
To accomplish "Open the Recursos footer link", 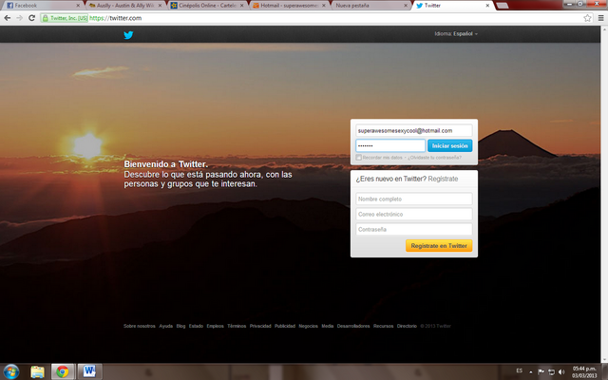I will tap(383, 326).
